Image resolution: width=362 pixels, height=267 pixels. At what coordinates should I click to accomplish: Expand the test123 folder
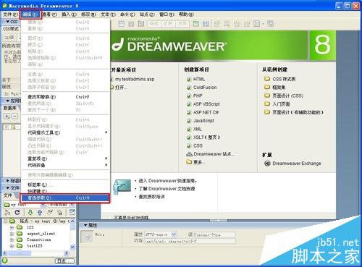pyautogui.click(x=12, y=246)
